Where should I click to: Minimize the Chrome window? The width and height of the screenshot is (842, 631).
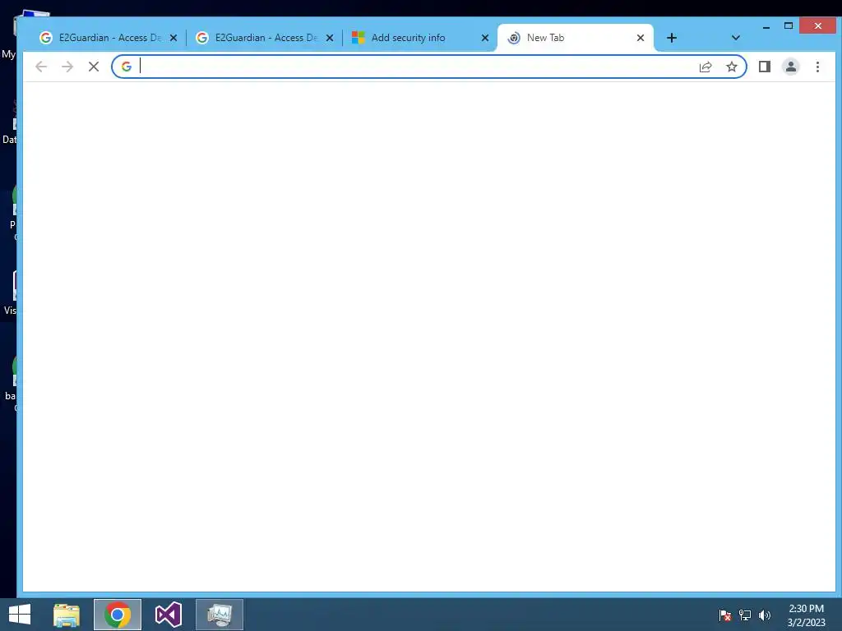coord(766,26)
